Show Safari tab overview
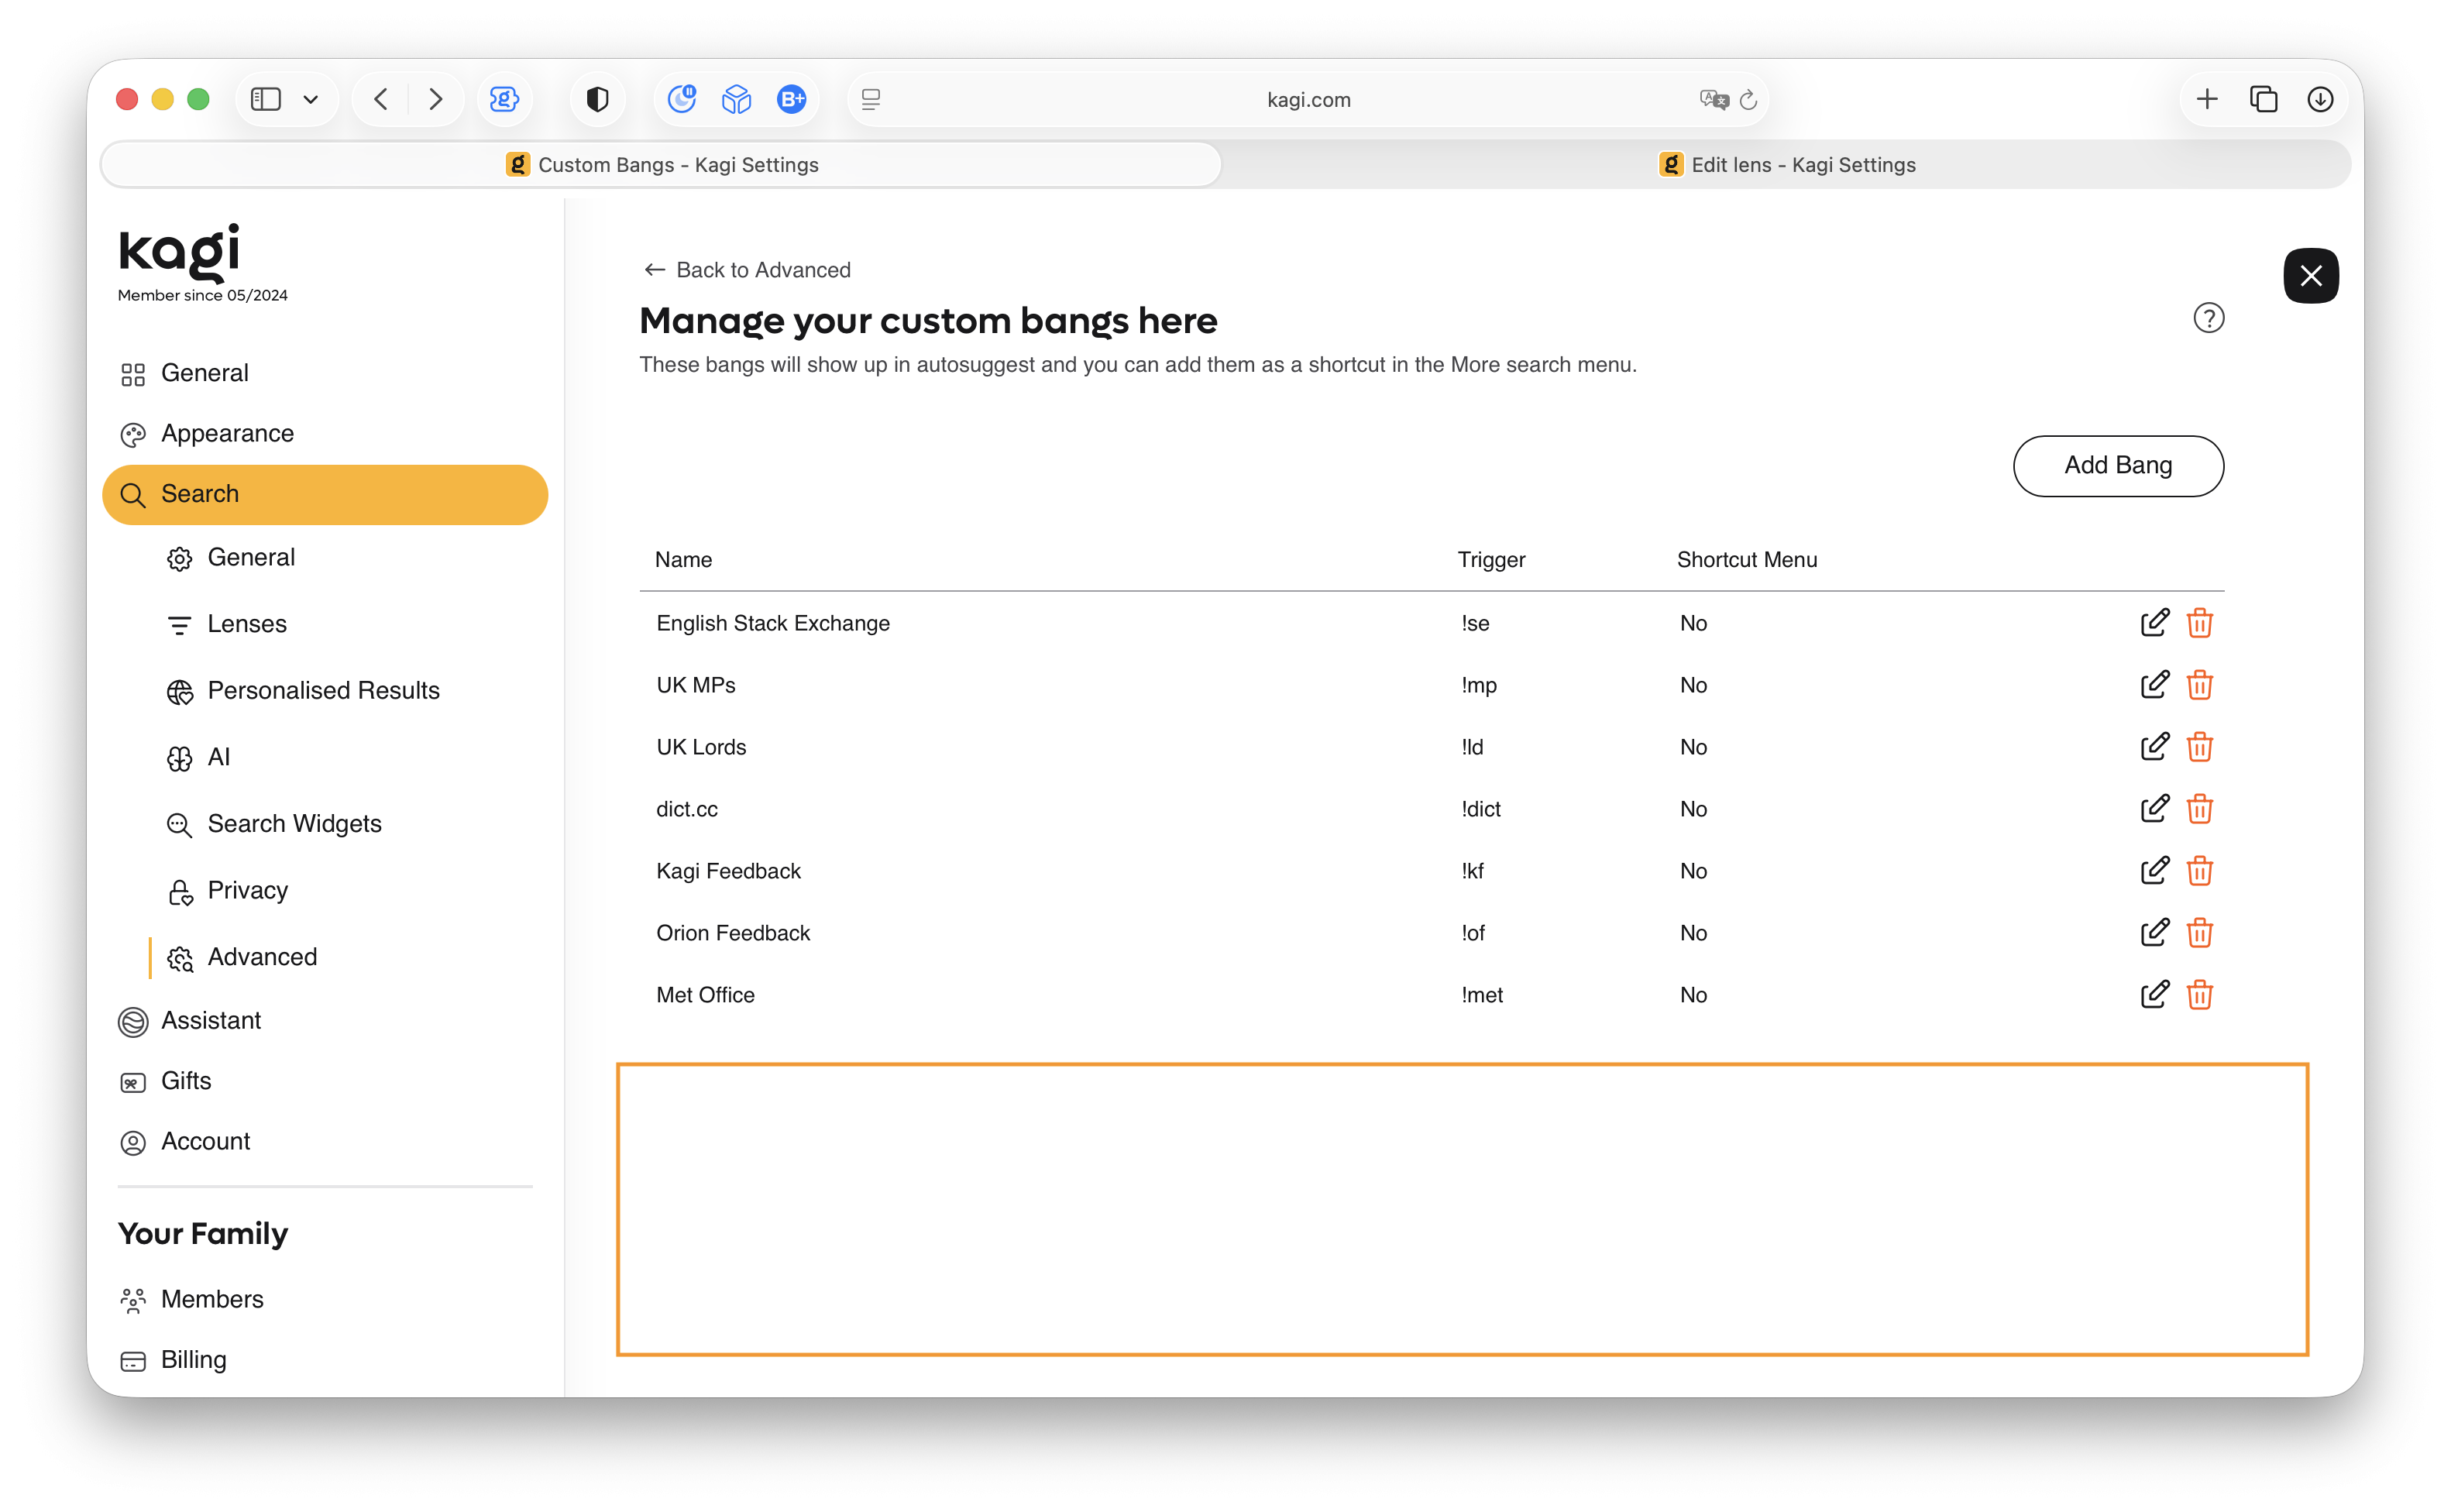This screenshot has width=2451, height=1512. click(x=2263, y=99)
